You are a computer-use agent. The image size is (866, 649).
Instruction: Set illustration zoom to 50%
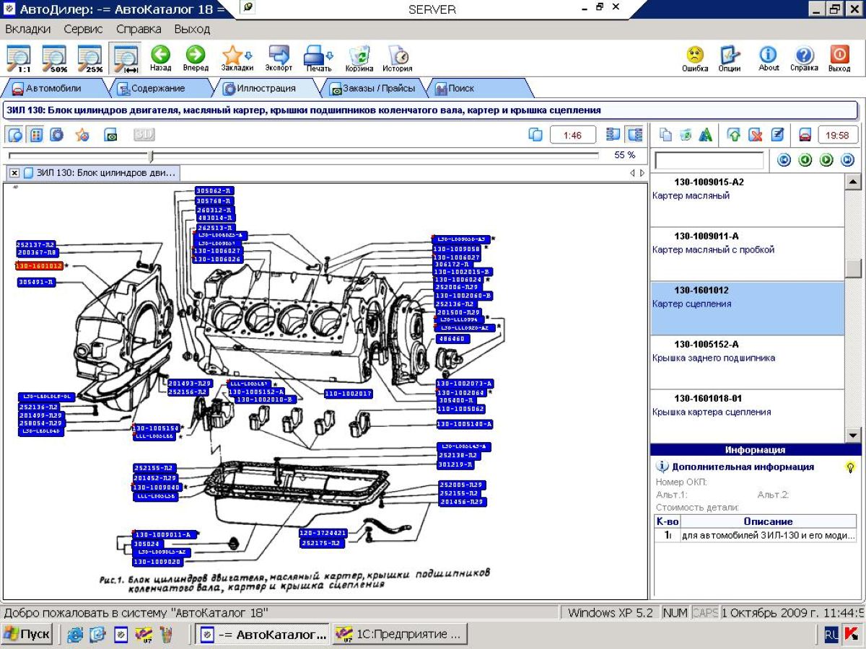coord(55,58)
